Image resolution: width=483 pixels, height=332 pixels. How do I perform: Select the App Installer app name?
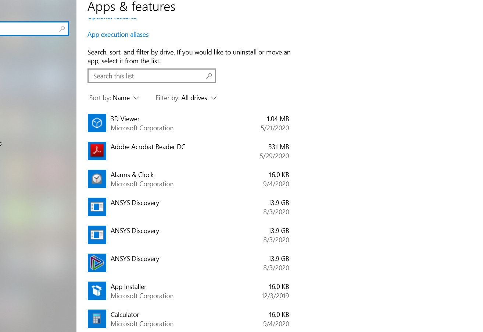pos(128,287)
